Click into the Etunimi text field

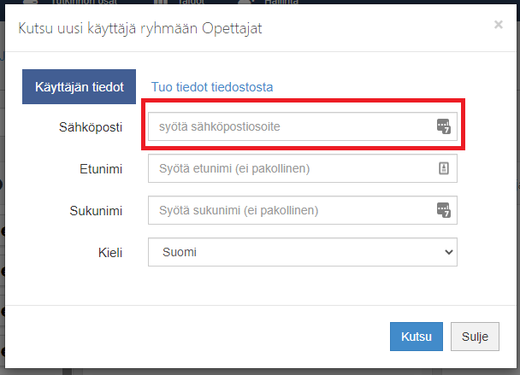pyautogui.click(x=291, y=169)
